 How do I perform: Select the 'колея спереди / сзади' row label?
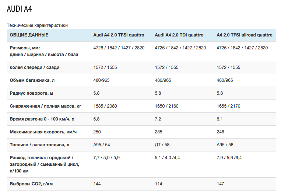34,67
